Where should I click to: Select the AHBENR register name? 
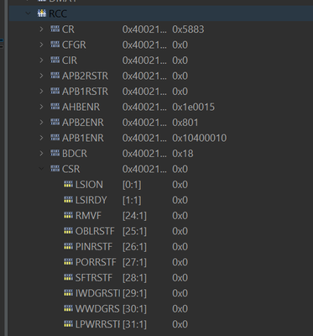81,107
